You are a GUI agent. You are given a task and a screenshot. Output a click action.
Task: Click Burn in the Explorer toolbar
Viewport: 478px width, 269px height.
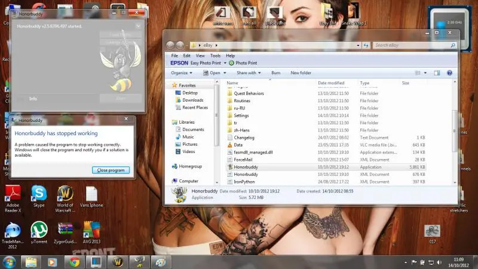(x=275, y=73)
